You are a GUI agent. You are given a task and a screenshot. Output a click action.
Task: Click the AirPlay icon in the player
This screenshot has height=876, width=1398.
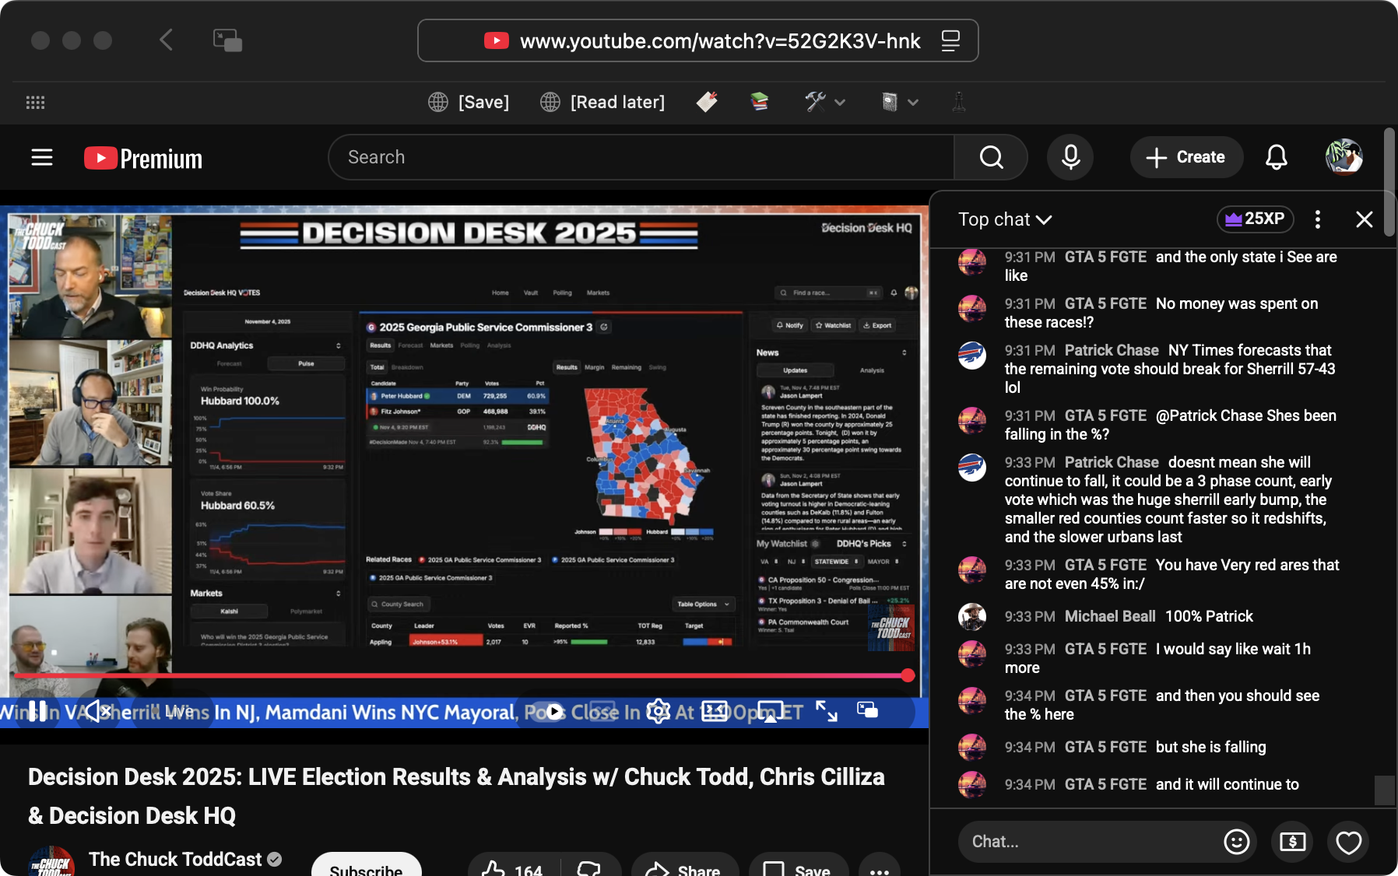point(770,711)
